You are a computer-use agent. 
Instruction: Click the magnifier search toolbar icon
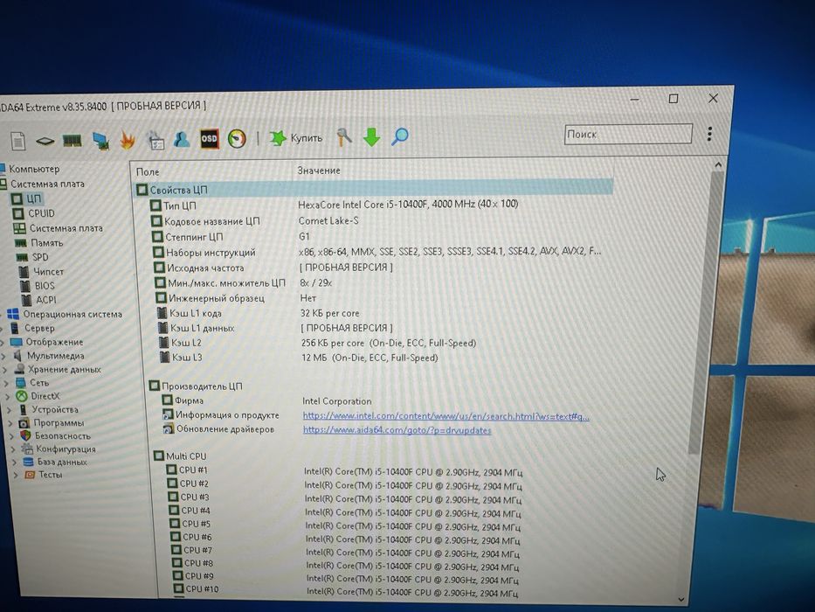(x=400, y=136)
